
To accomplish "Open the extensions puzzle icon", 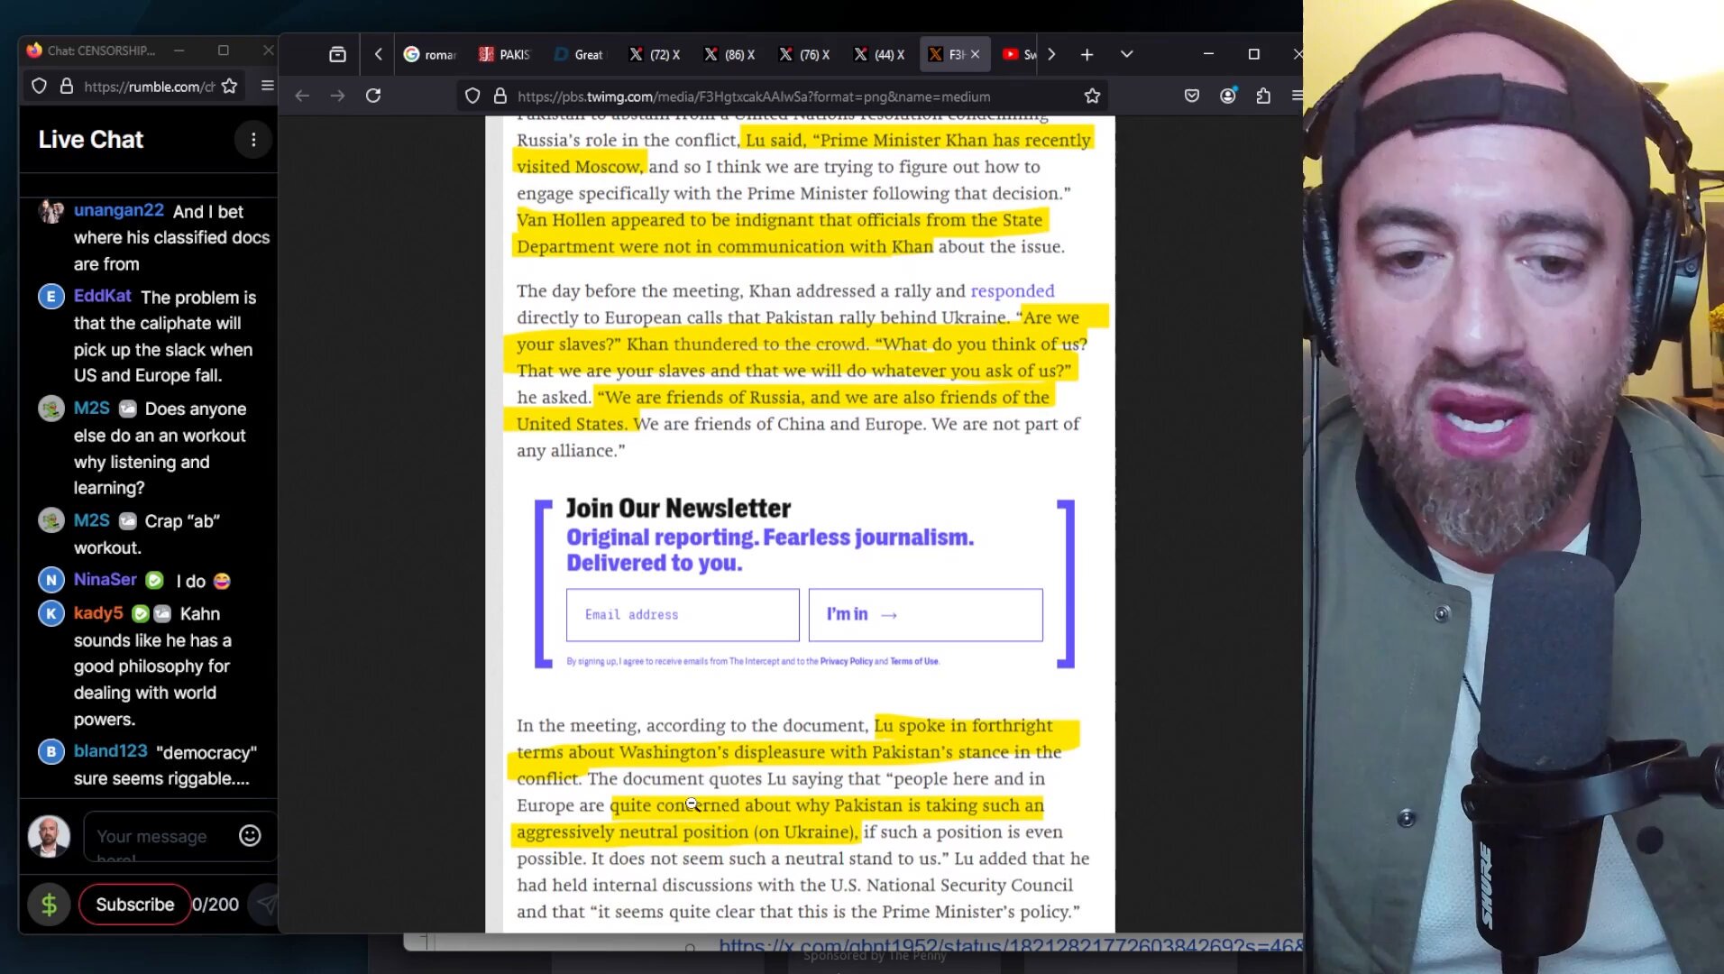I will pos(1263,96).
